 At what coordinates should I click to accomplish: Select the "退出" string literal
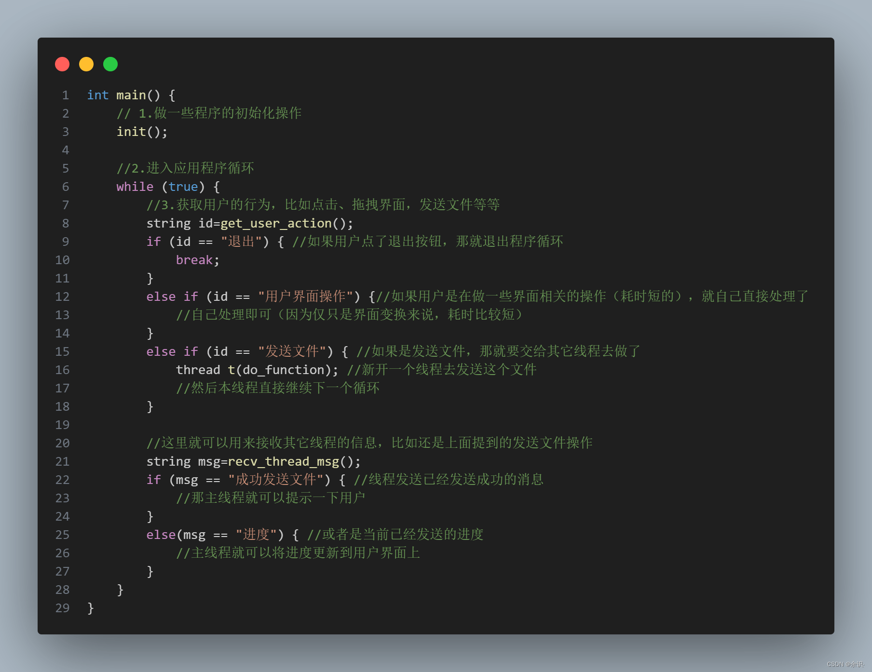click(241, 242)
